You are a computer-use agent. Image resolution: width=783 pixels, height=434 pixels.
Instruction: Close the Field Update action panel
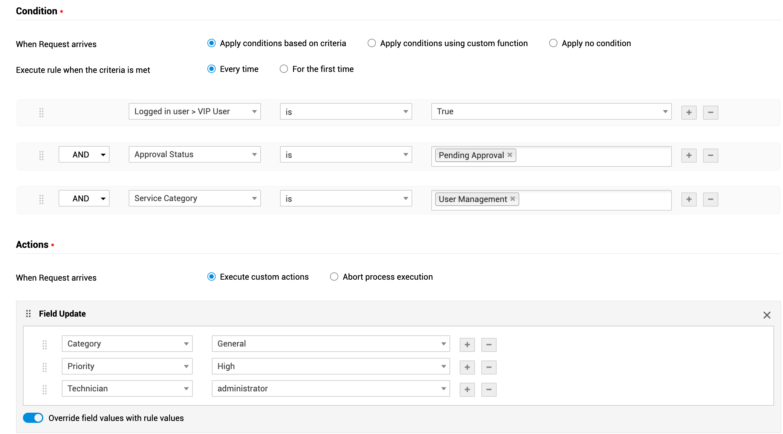(766, 315)
